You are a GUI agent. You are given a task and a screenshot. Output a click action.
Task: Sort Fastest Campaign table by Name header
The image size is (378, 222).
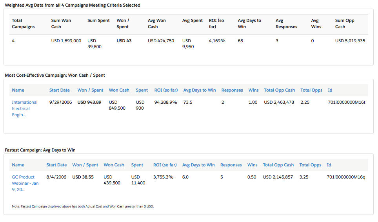18,165
